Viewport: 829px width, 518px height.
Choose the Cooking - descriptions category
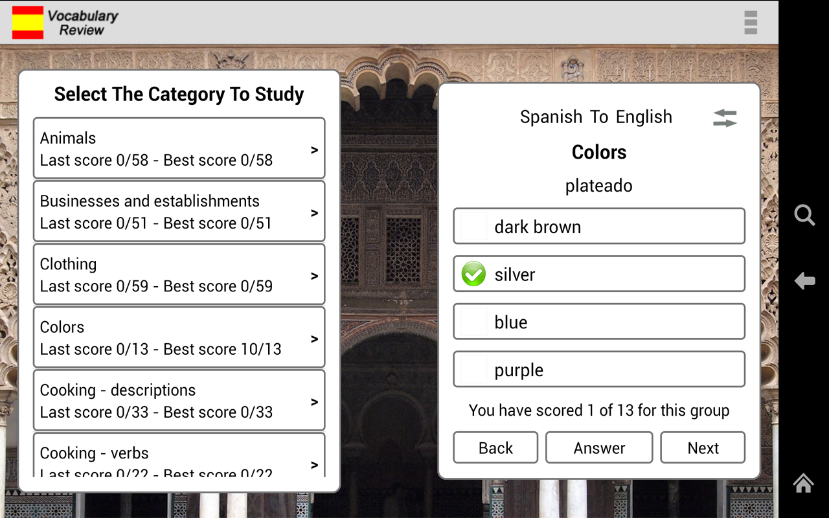179,400
